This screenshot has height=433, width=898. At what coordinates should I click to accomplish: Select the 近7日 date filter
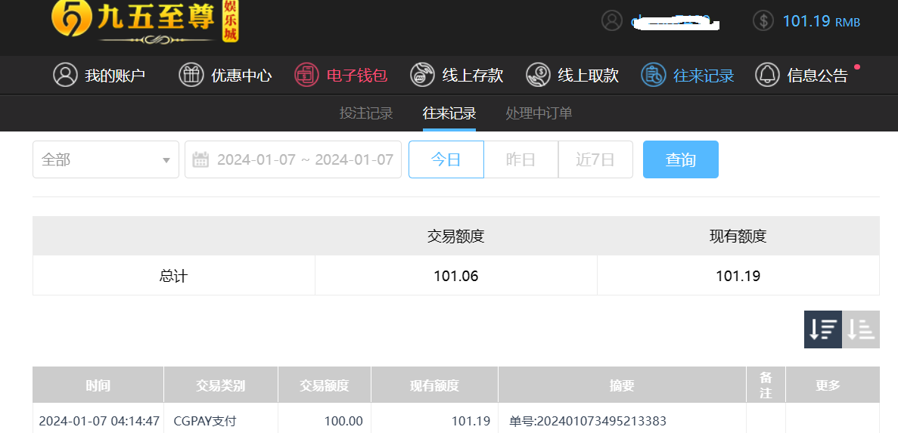coord(595,159)
